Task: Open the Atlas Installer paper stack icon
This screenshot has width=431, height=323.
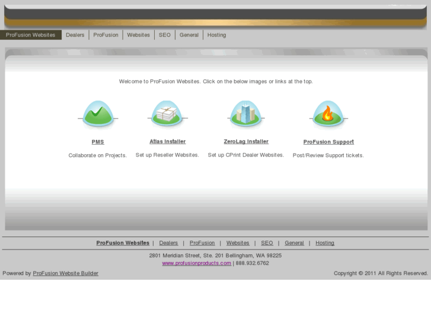Action: coord(167,114)
